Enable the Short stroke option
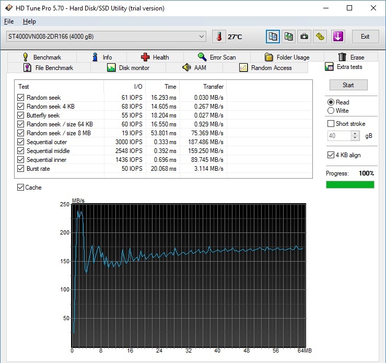This screenshot has height=363, width=386. 331,124
